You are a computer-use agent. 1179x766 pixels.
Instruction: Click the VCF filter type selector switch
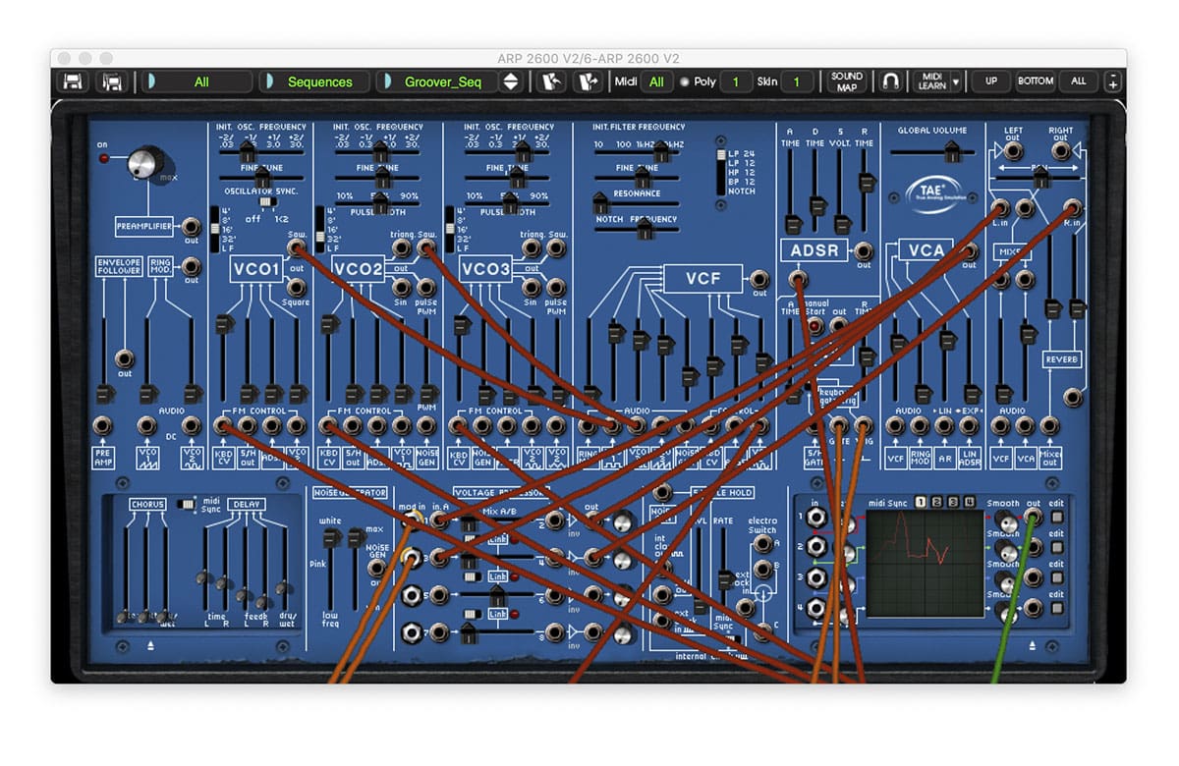(x=720, y=172)
